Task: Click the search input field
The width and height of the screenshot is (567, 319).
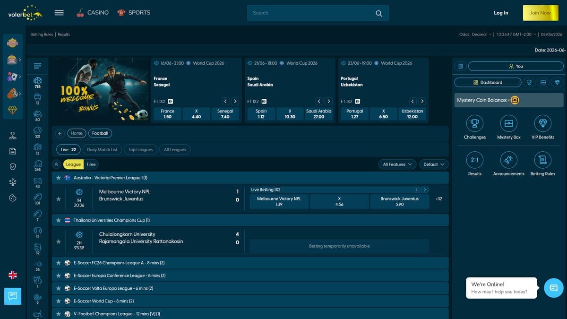Action: (x=309, y=13)
